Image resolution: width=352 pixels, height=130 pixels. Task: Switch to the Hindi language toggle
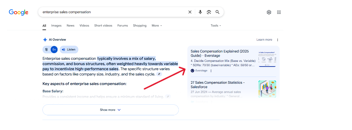(46, 50)
